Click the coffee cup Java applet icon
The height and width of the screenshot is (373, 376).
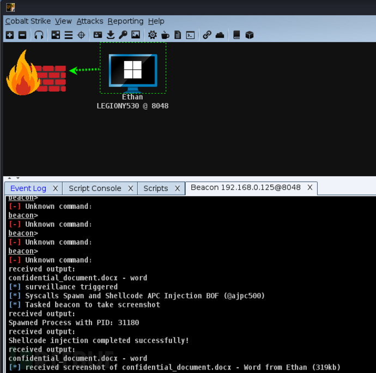[x=165, y=35]
